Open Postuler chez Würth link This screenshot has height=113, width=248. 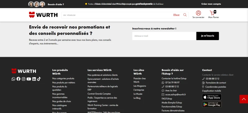pyautogui.click(x=140, y=80)
